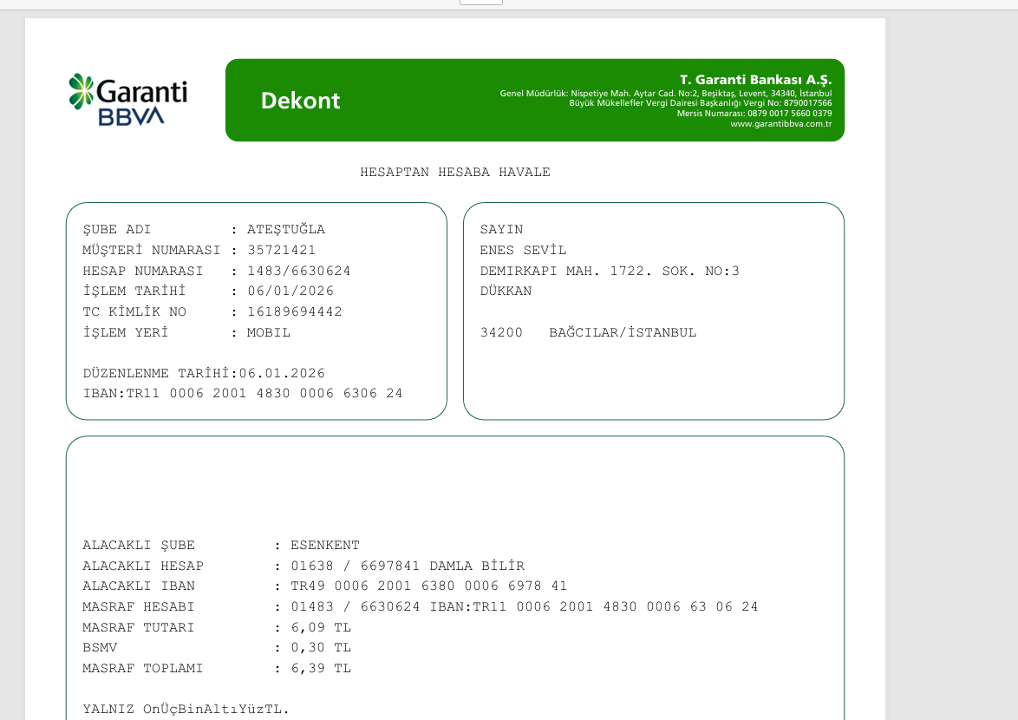
Task: Click the ALACAKLI IBAN label
Action: [138, 586]
